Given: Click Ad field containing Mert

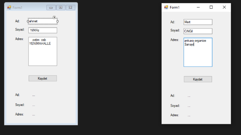Looking at the screenshot, I should [198, 22].
